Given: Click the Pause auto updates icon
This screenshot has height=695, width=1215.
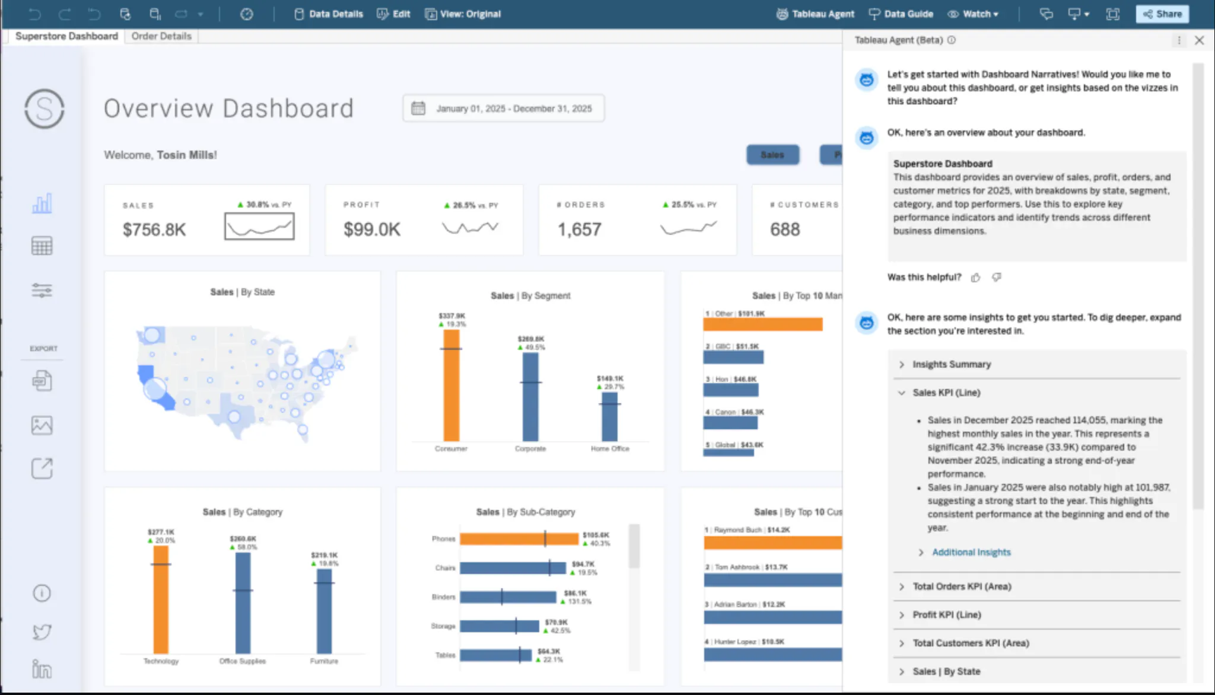Looking at the screenshot, I should [x=155, y=14].
